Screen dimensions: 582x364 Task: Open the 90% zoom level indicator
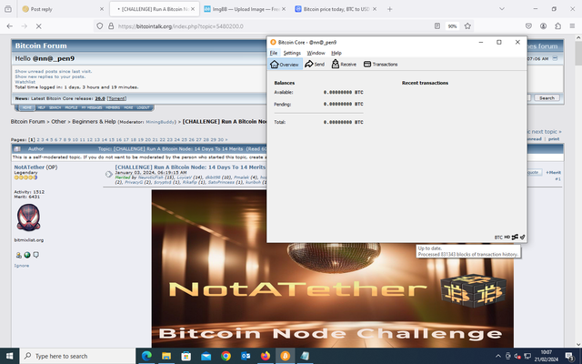452,26
